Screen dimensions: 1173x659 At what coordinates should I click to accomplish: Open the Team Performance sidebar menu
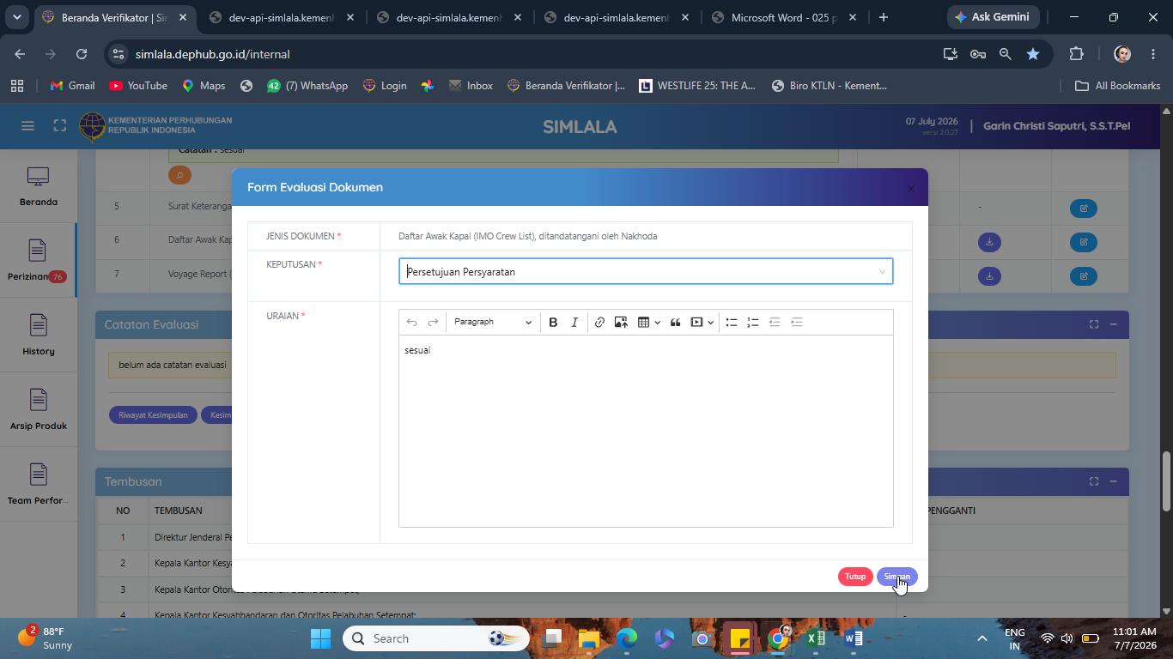tap(38, 485)
